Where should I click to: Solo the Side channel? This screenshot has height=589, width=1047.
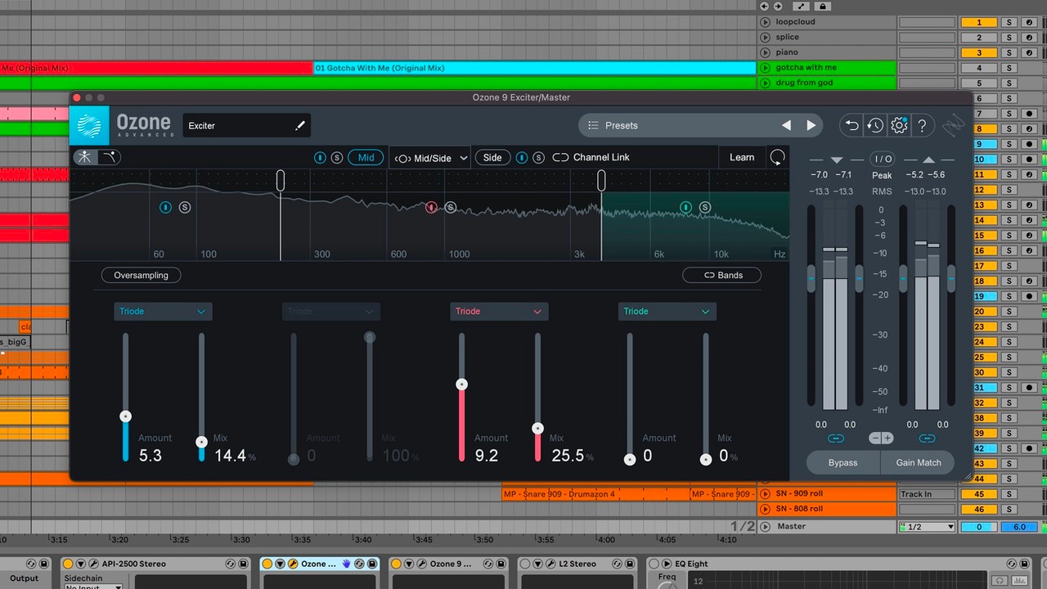point(538,157)
